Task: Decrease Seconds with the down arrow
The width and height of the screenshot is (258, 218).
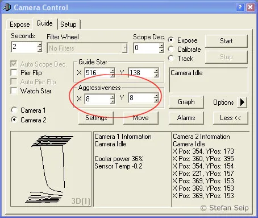Action: 40,49
